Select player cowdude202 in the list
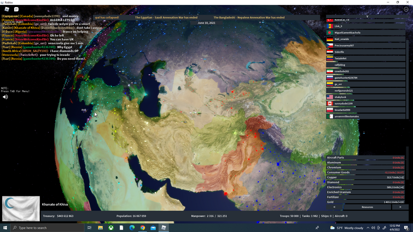The image size is (413, 232). tap(365, 71)
